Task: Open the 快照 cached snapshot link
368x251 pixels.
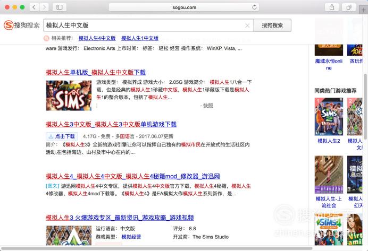Action: click(208, 106)
